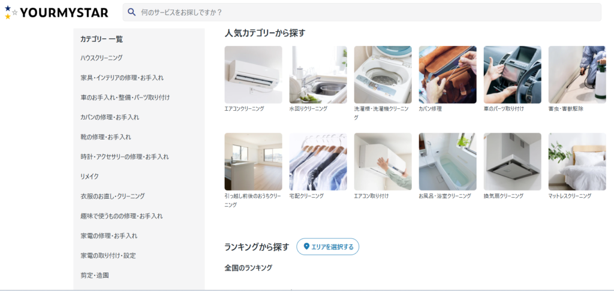Open the 換気扇クリーニング thumbnail
The image size is (614, 291).
tap(513, 162)
